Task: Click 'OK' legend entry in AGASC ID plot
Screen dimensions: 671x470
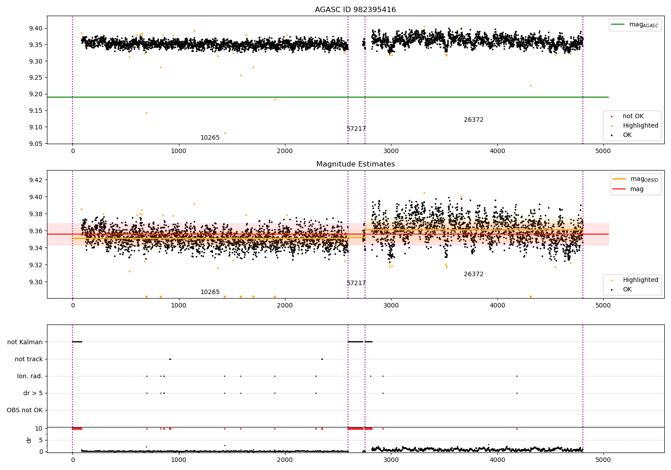Action: [627, 135]
